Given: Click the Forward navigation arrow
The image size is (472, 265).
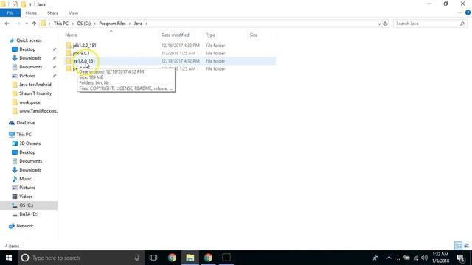Looking at the screenshot, I should coord(18,24).
